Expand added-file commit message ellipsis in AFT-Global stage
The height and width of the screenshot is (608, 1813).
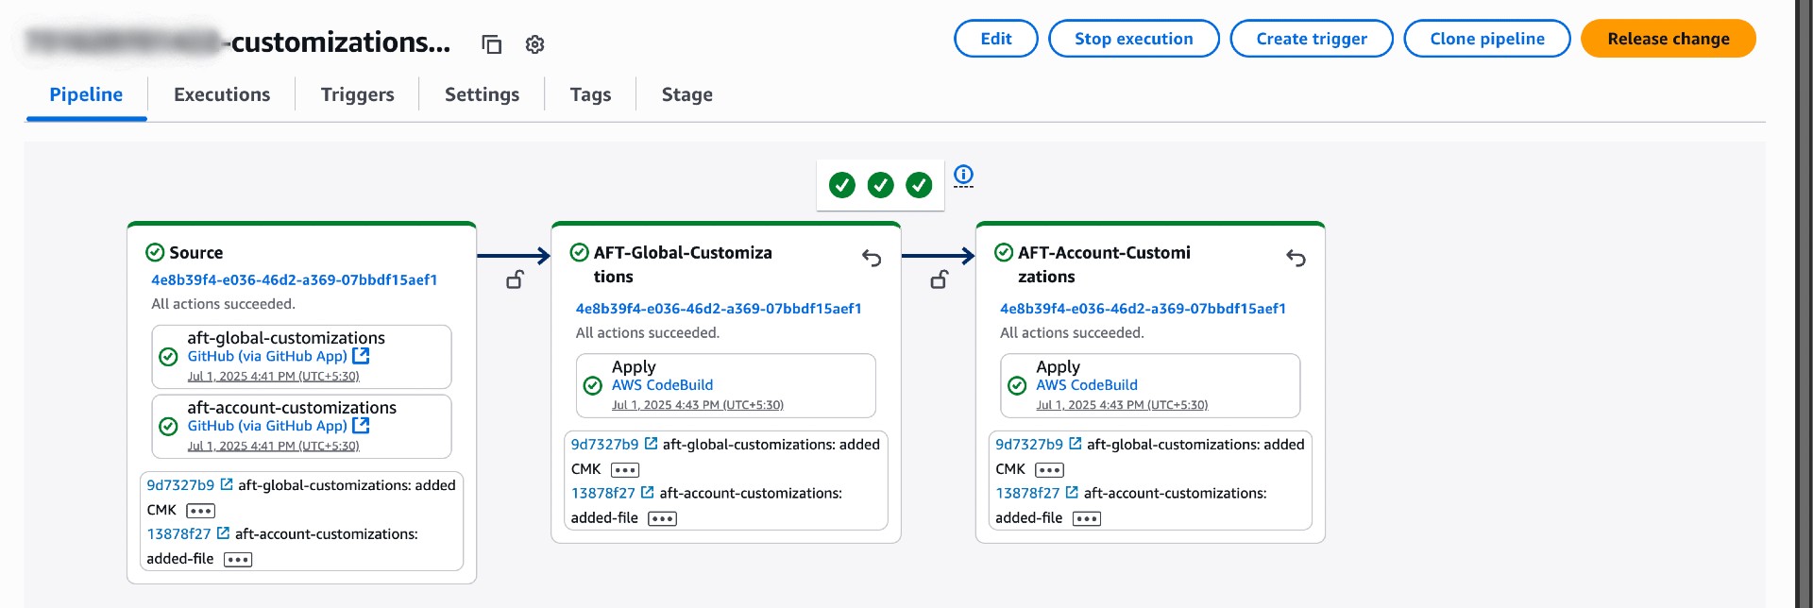point(662,519)
